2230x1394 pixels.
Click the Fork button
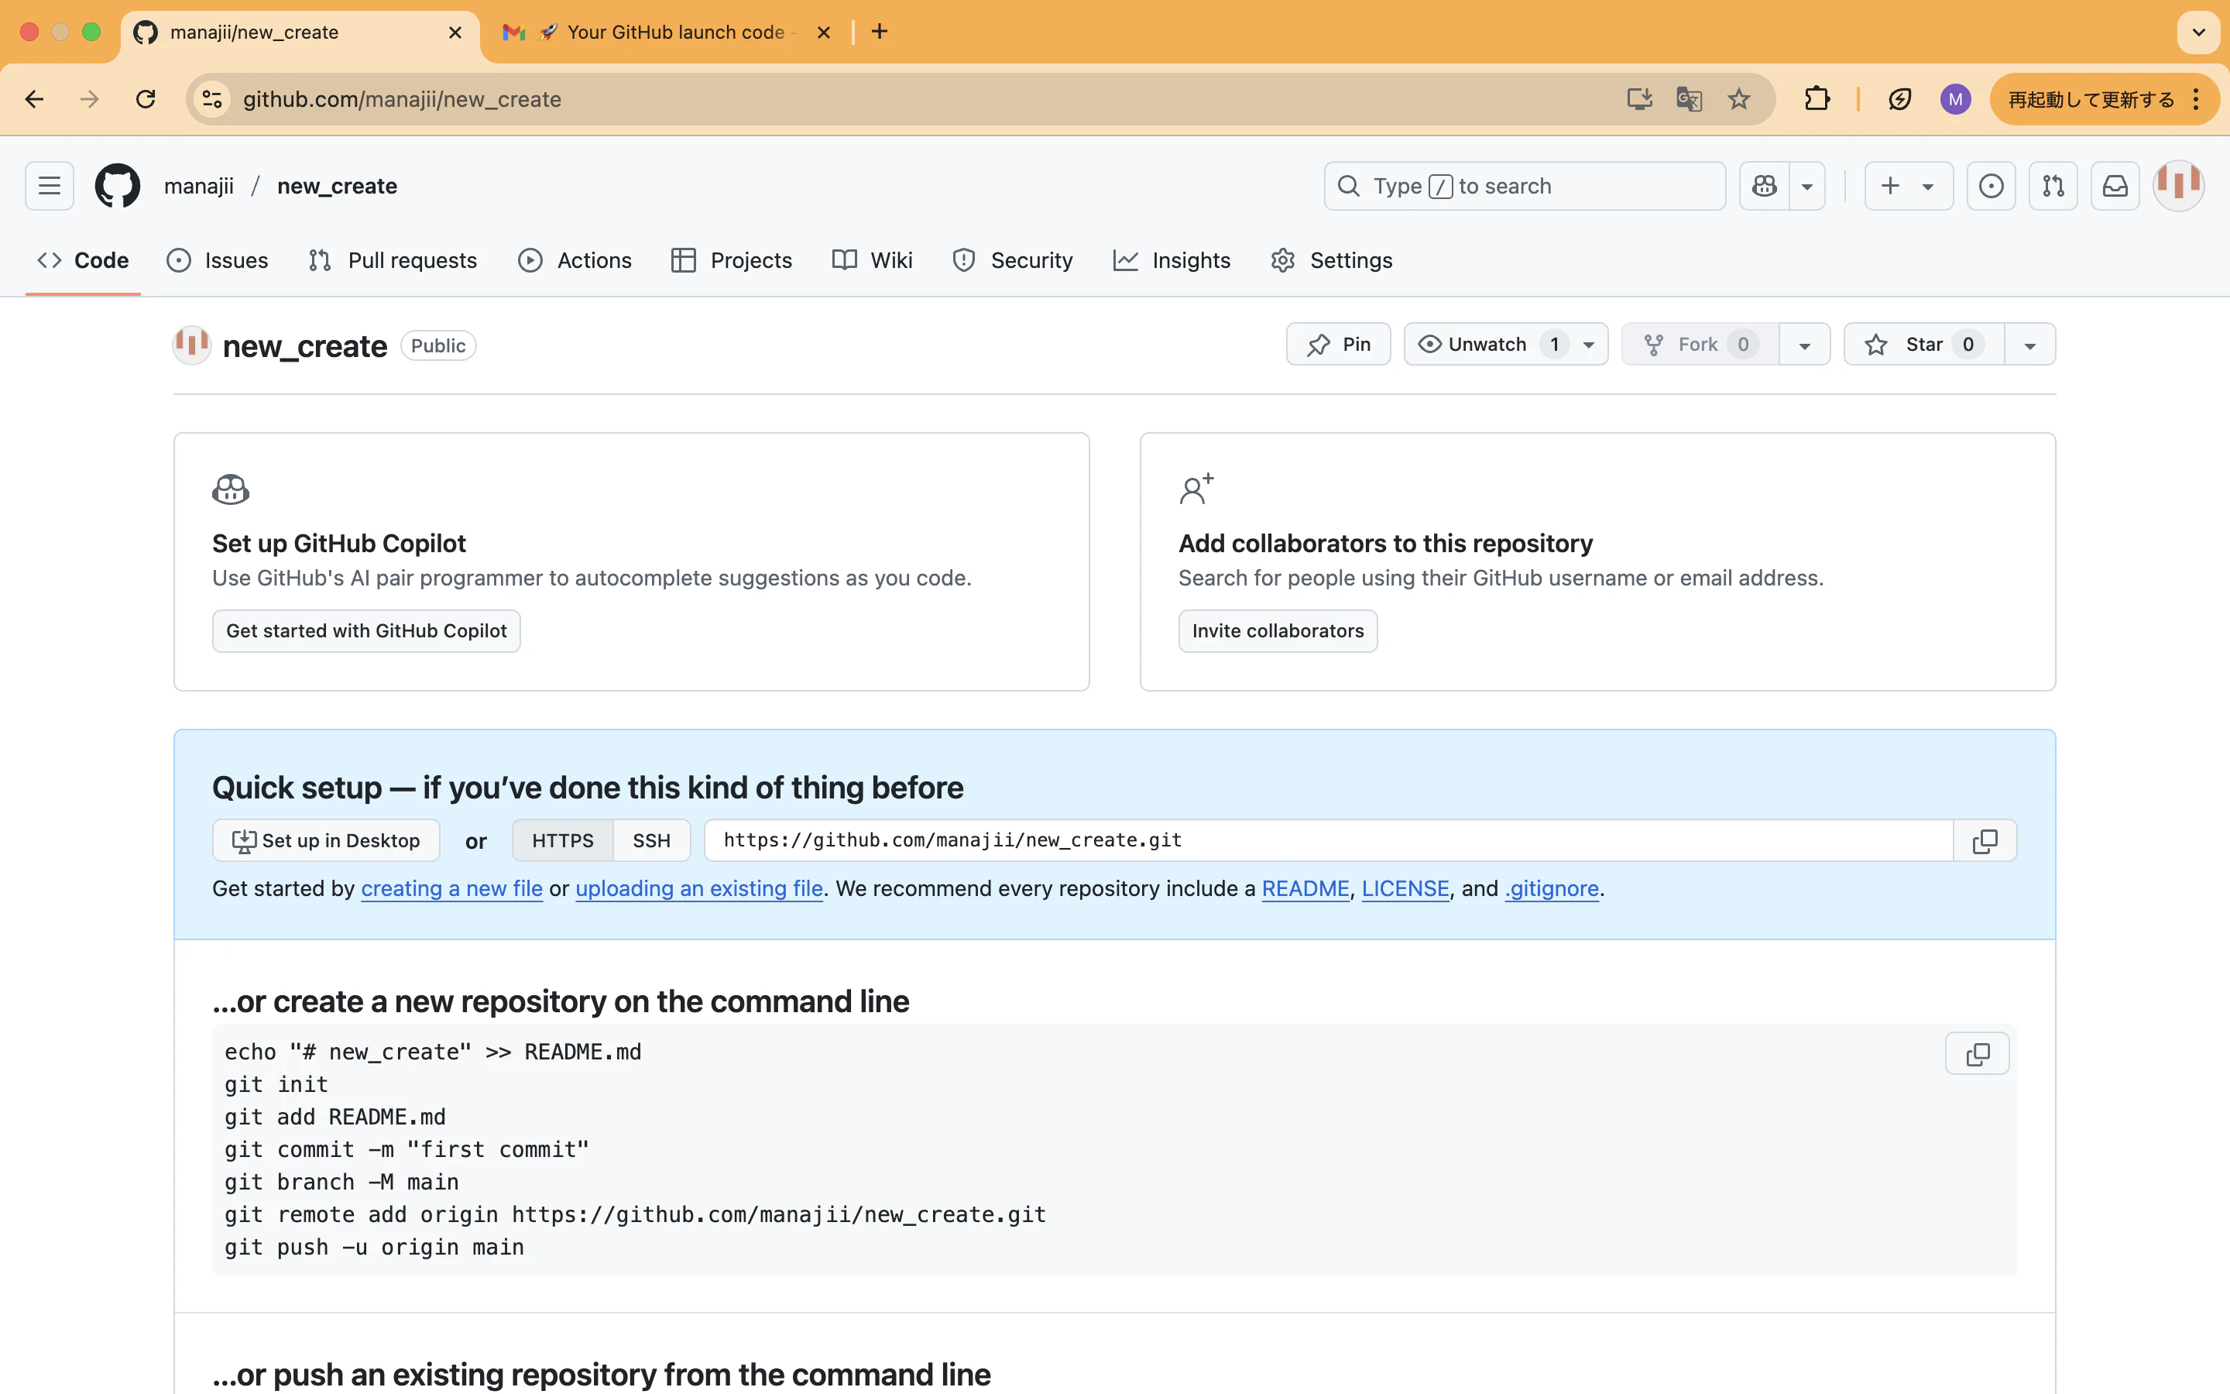click(x=1700, y=345)
